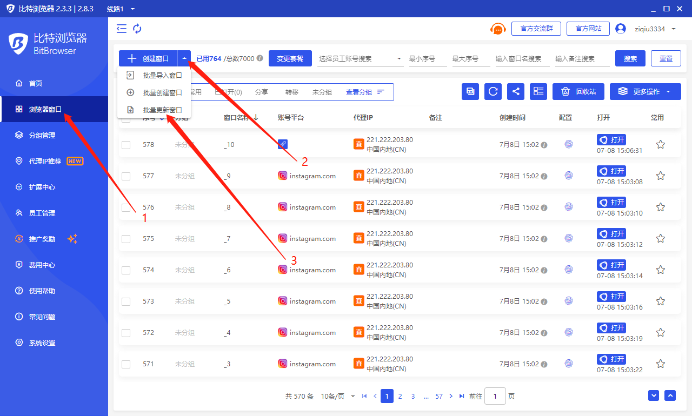Click the fingerprint config icon for window 578
Image resolution: width=692 pixels, height=416 pixels.
[568, 144]
